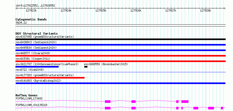Select the 9q34.11 band label
This screenshot has height=111, width=233.
coord(21,23)
